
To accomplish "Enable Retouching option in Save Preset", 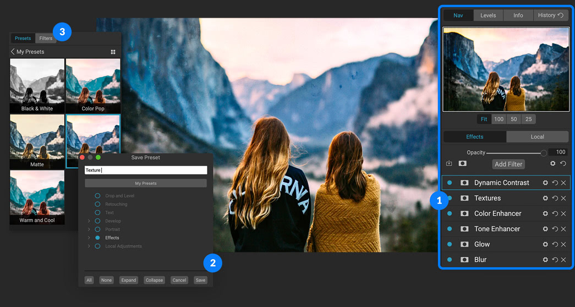I will tap(97, 204).
